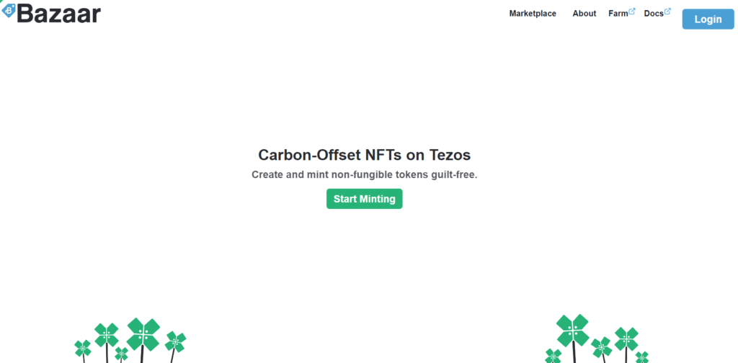
Task: Click the green Start Minting button
Action: coord(364,199)
